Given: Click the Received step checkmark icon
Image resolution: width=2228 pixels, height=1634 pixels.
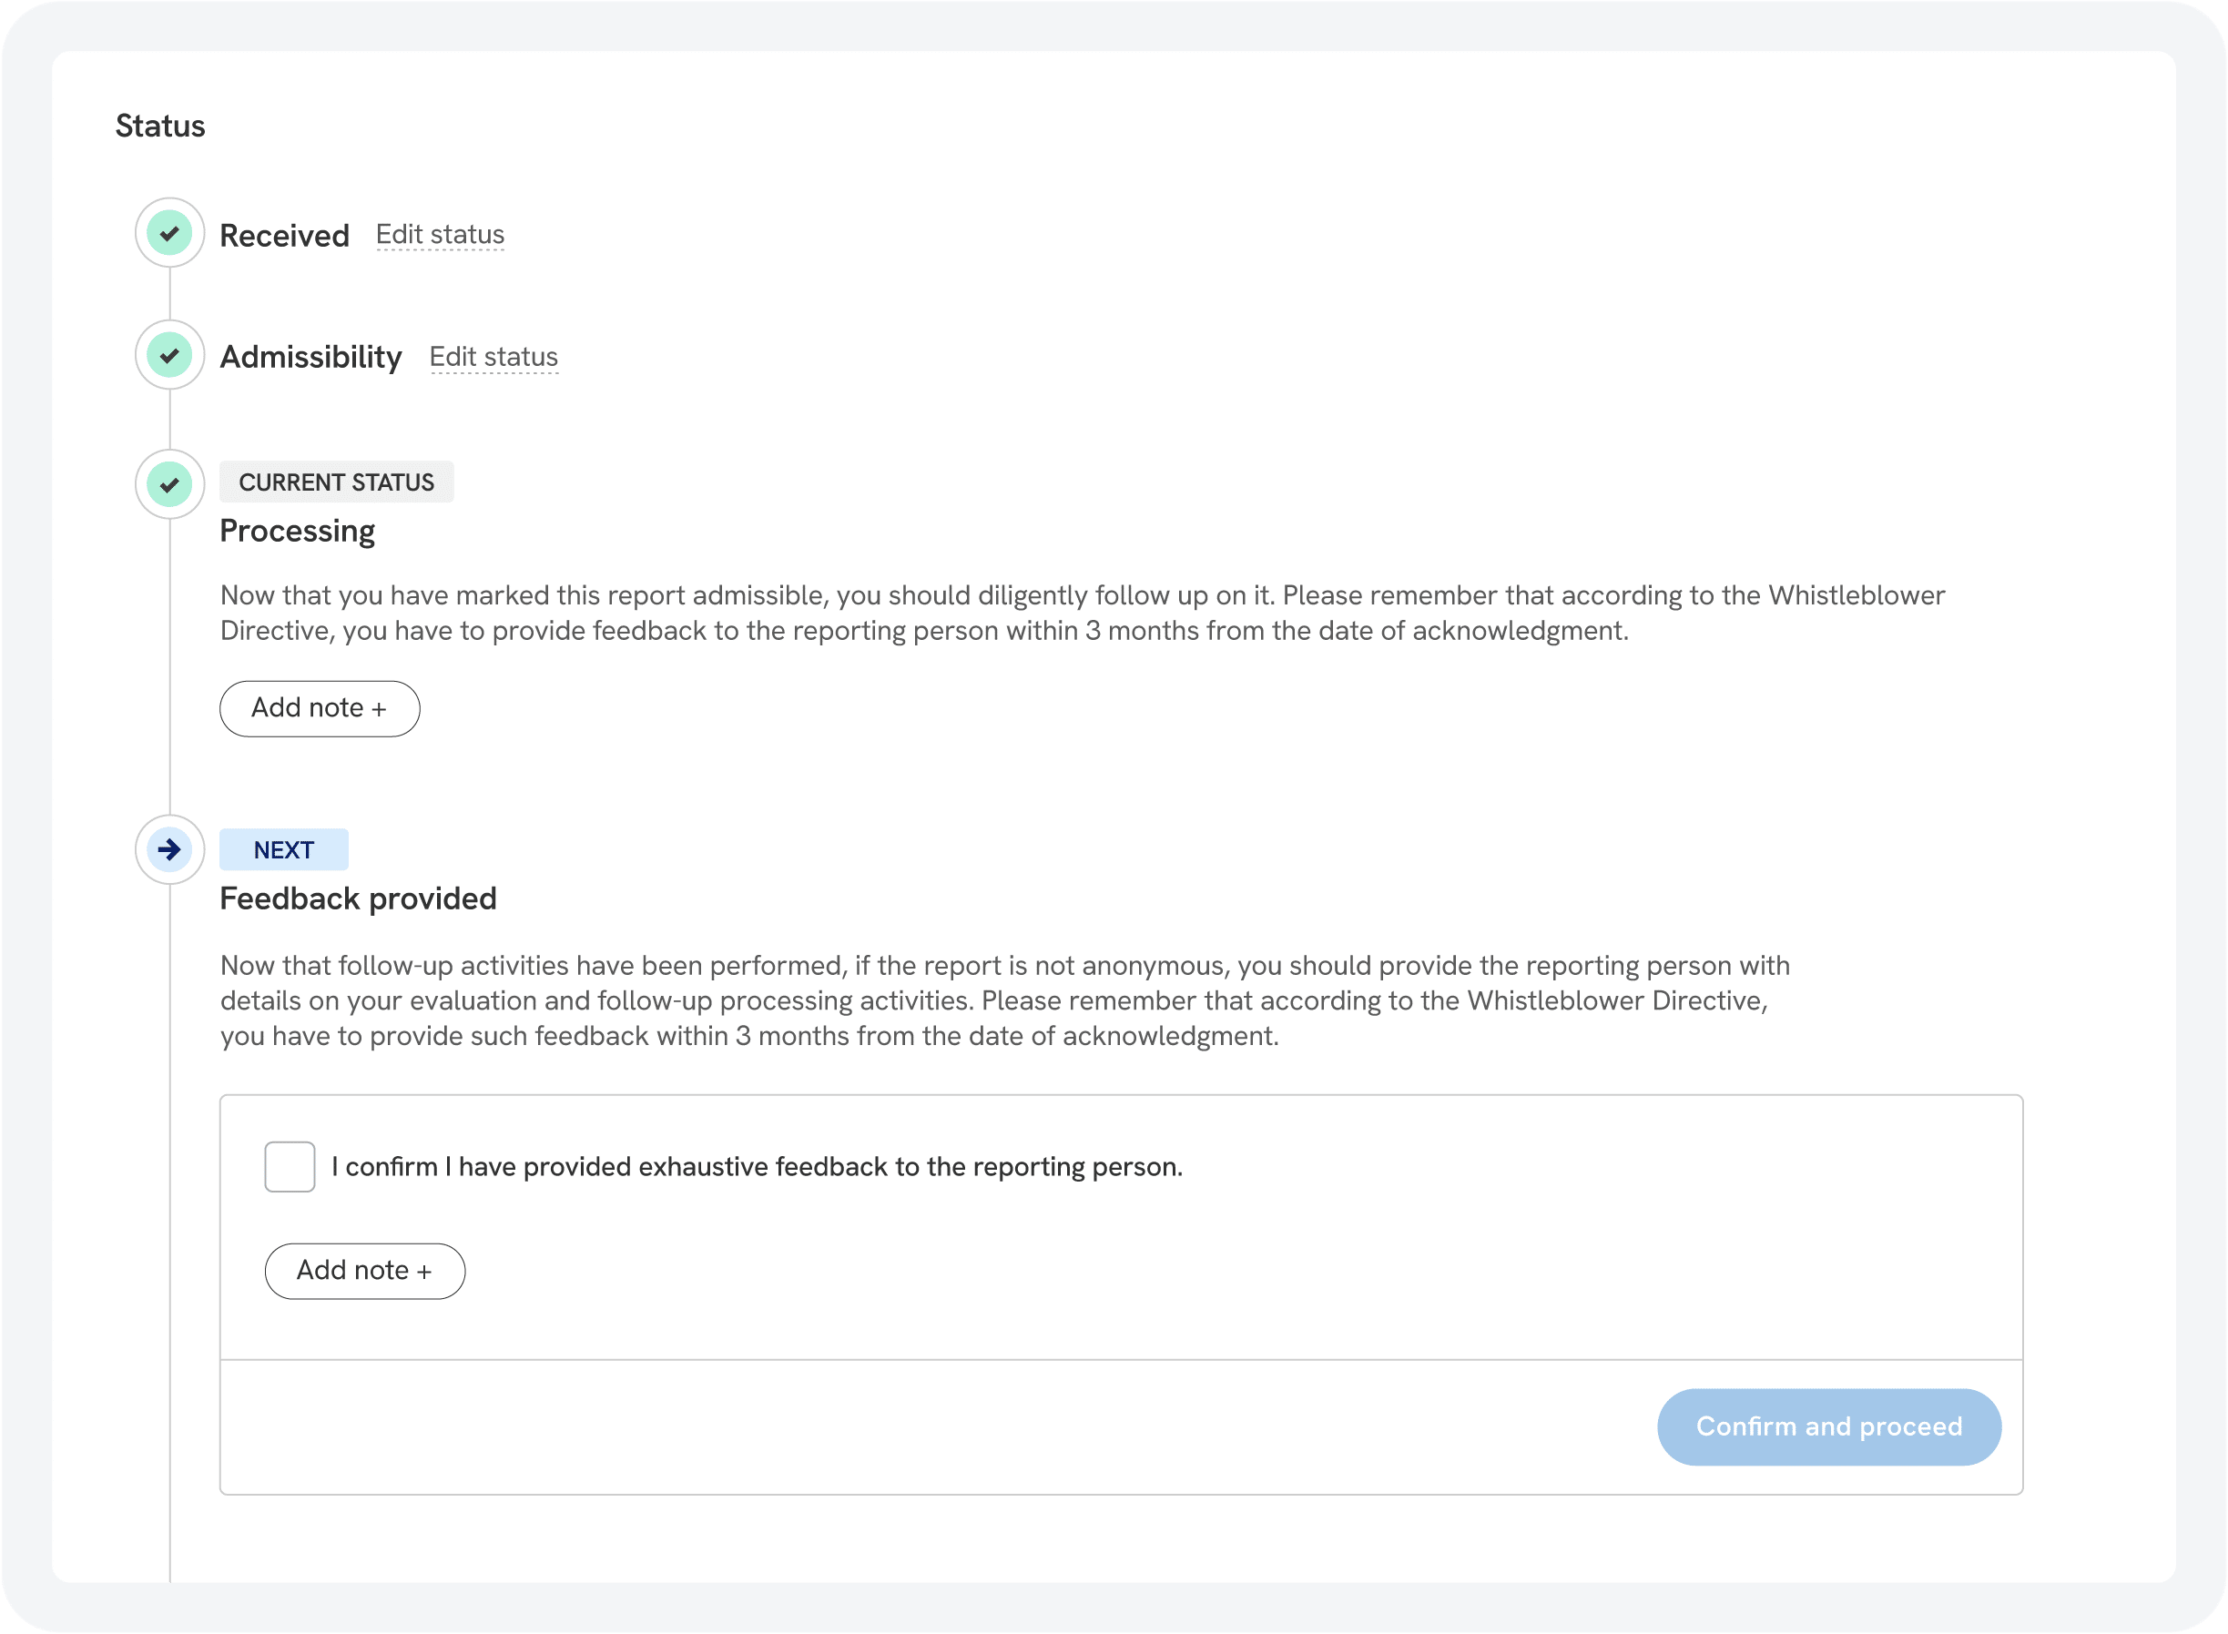Looking at the screenshot, I should 170,233.
